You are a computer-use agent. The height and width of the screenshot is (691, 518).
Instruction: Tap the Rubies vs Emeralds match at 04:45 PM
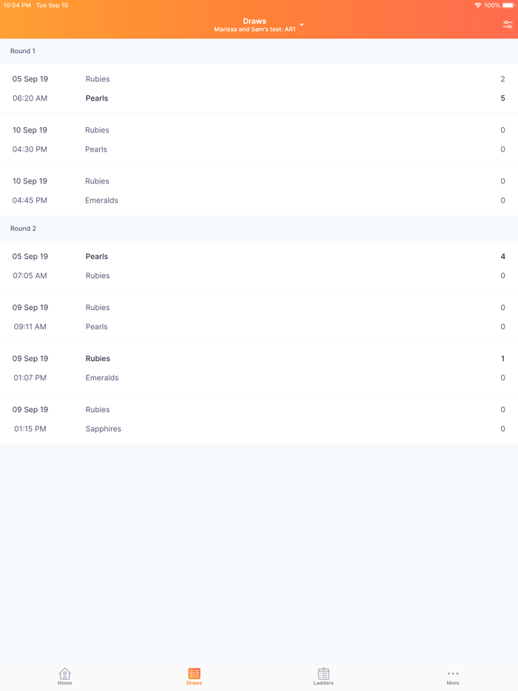pos(259,190)
